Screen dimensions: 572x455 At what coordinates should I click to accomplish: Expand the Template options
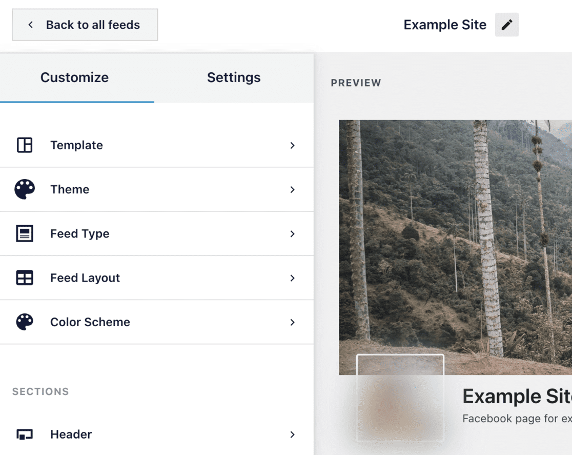(292, 145)
